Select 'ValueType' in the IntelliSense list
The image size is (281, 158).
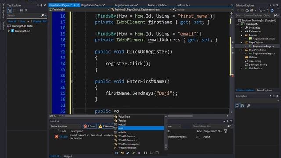point(139,117)
